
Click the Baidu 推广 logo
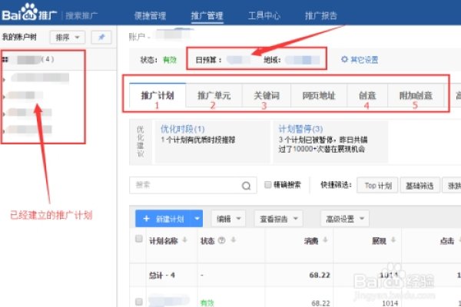coord(29,12)
